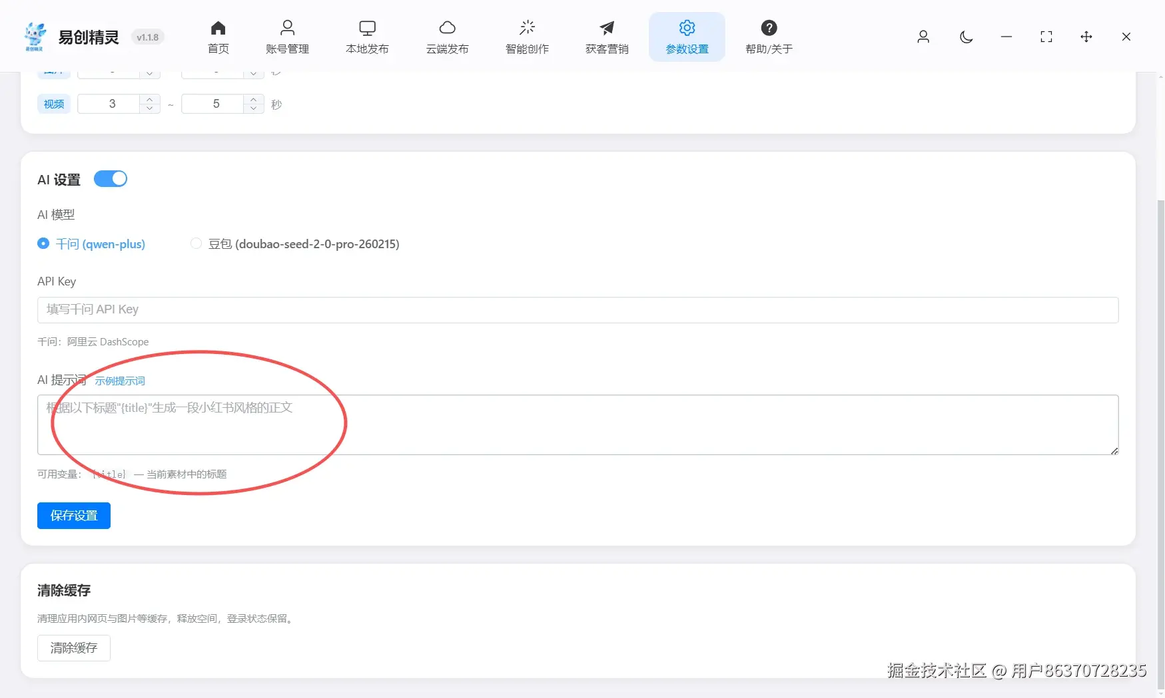Image resolution: width=1165 pixels, height=698 pixels.
Task: Close the application window
Action: pos(1126,37)
